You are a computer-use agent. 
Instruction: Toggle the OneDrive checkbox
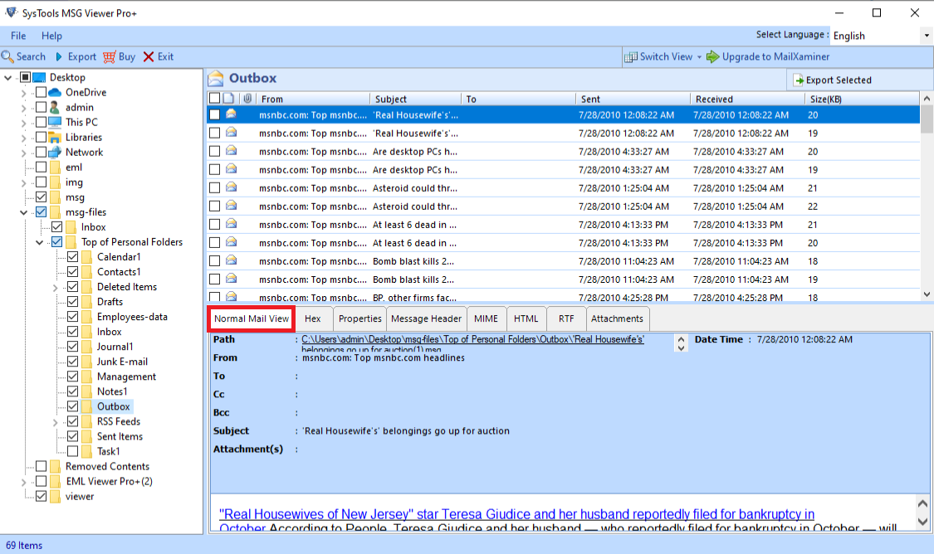coord(42,92)
